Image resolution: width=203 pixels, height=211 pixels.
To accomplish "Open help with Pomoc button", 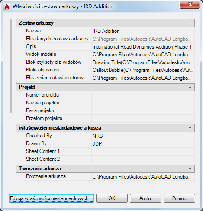I will [x=179, y=198].
